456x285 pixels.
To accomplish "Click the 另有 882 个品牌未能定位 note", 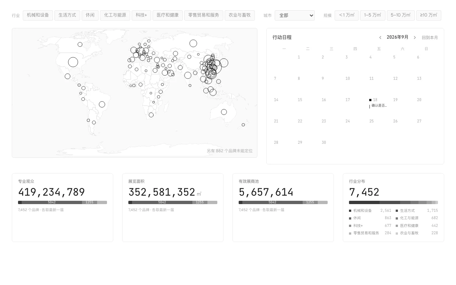I will pos(229,151).
